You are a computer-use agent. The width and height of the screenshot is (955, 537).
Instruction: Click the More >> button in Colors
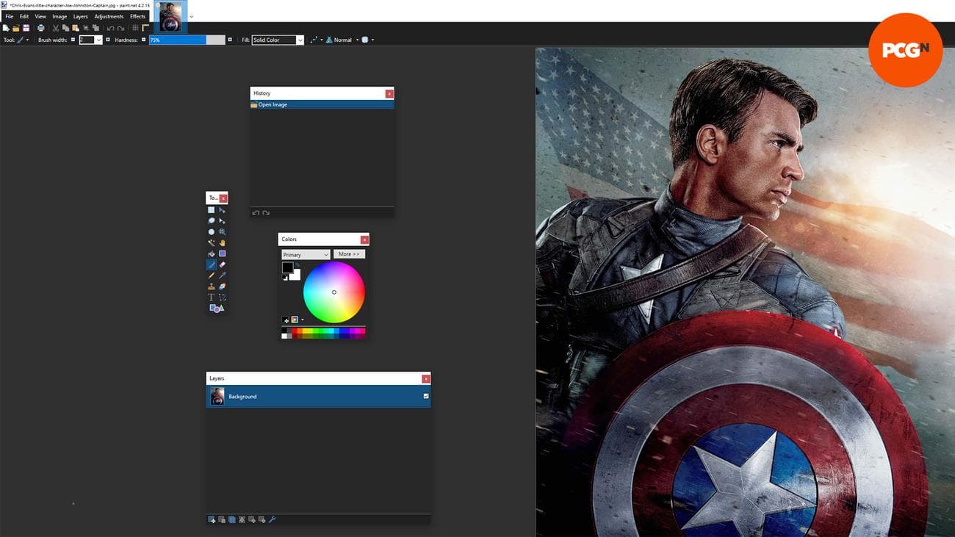click(x=349, y=254)
